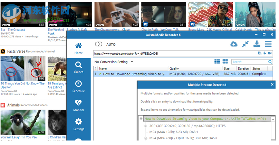The width and height of the screenshot is (279, 145).
Task: Click the cloud download icon
Action: click(234, 44)
